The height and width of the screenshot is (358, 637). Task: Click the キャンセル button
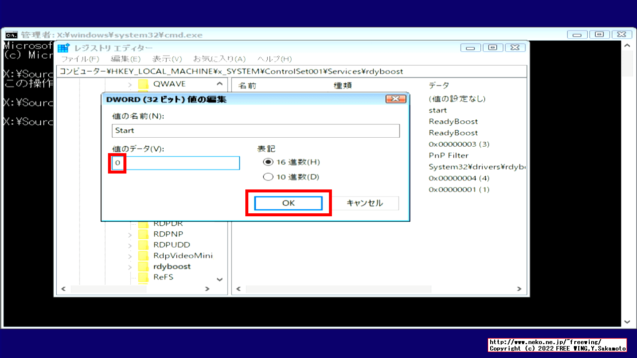(365, 203)
